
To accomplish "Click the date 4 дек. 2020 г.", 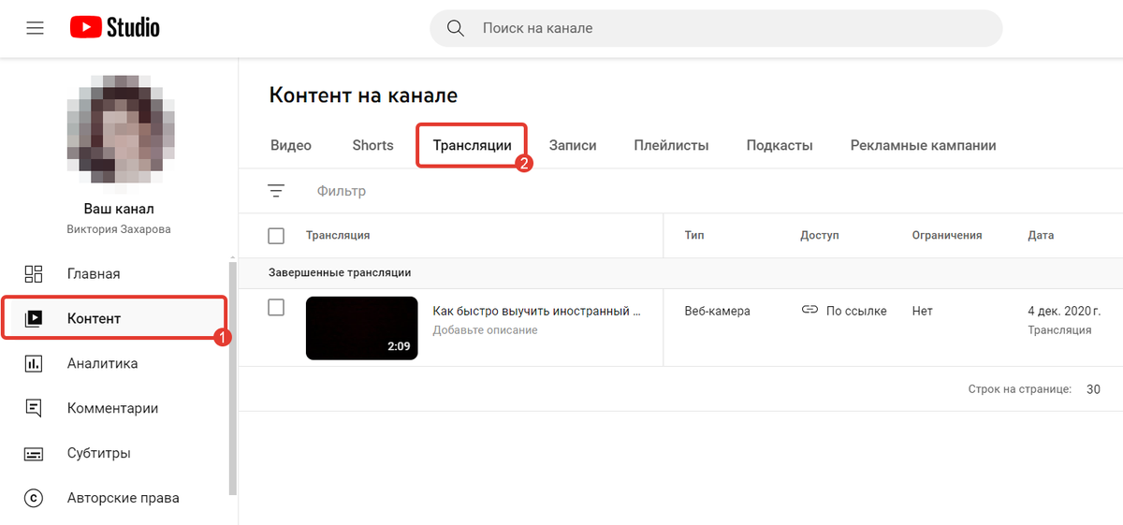I will point(1064,311).
